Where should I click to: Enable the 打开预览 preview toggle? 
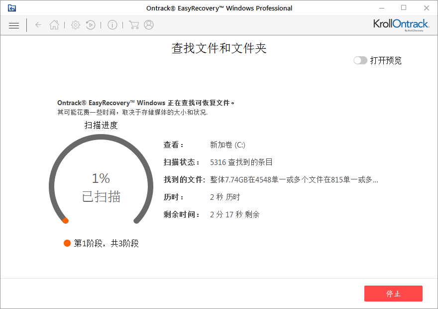[x=360, y=60]
